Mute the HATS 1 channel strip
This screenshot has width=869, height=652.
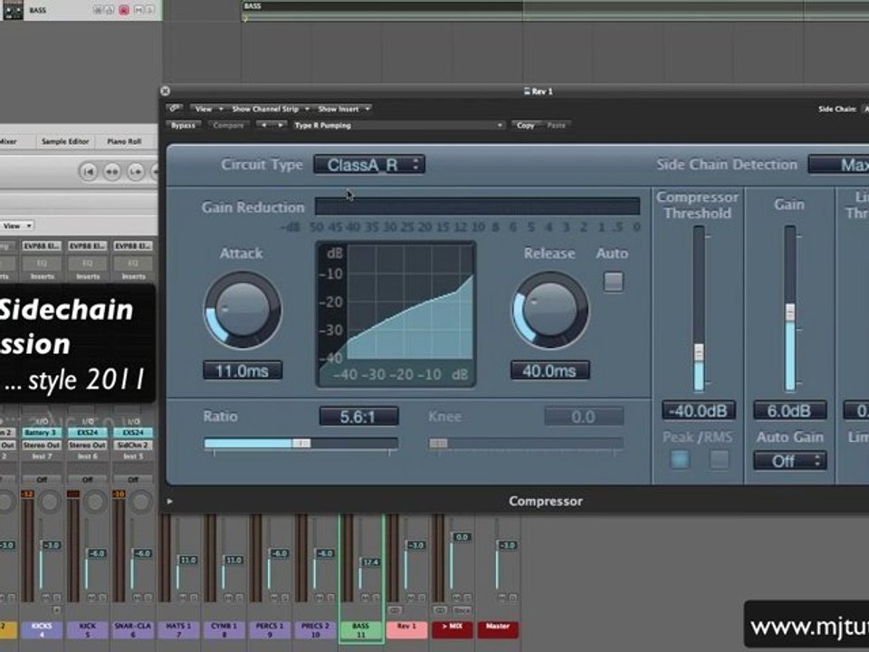click(x=182, y=597)
